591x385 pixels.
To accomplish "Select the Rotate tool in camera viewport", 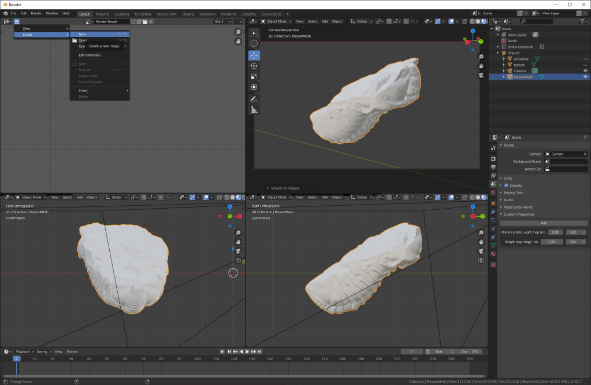I will 254,66.
